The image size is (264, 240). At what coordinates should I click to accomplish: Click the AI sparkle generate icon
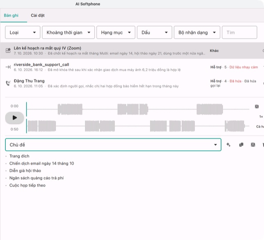coord(228,145)
